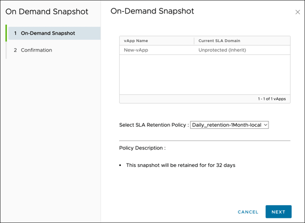Sort by vApp Name column header

tap(136, 41)
